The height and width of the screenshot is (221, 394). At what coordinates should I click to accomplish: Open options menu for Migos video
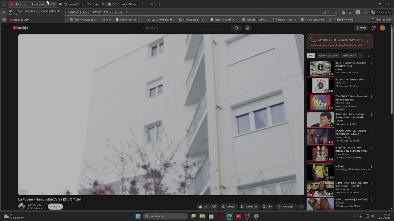[371, 183]
